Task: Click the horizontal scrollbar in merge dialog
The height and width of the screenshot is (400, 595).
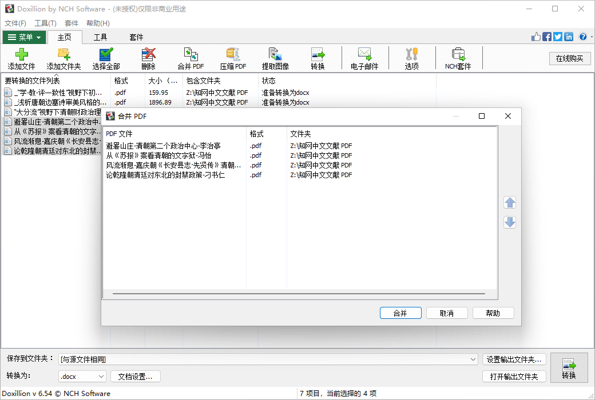Action: click(x=299, y=294)
